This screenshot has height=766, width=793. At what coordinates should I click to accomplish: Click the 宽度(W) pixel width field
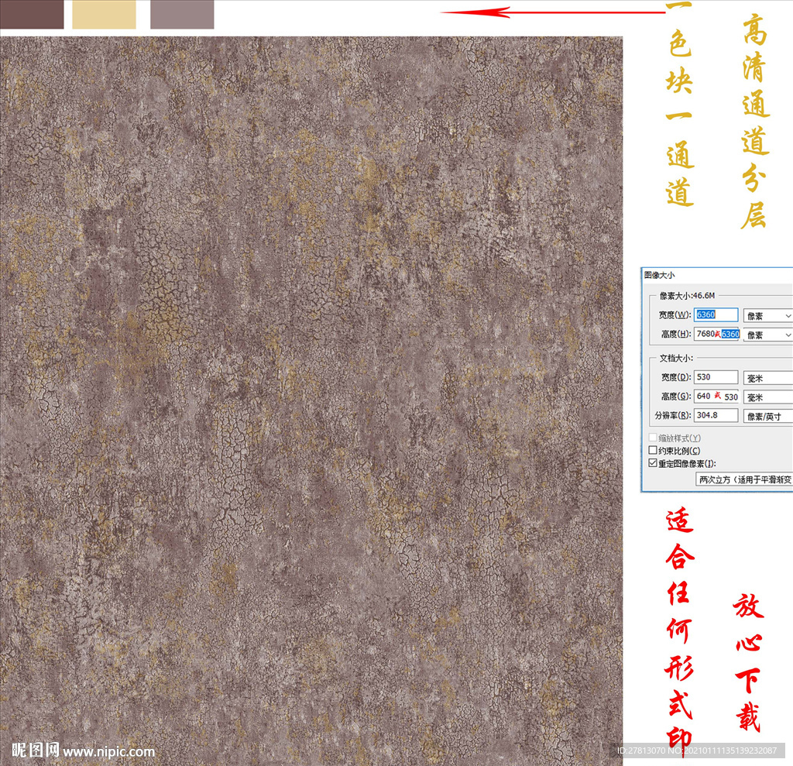pyautogui.click(x=716, y=314)
